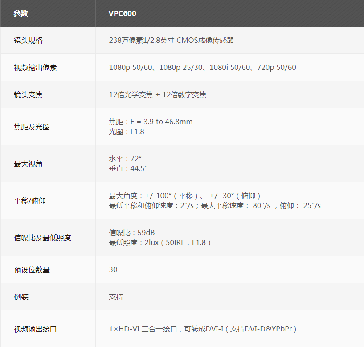Click the 水平 72° value
364x347 pixels.
125,159
